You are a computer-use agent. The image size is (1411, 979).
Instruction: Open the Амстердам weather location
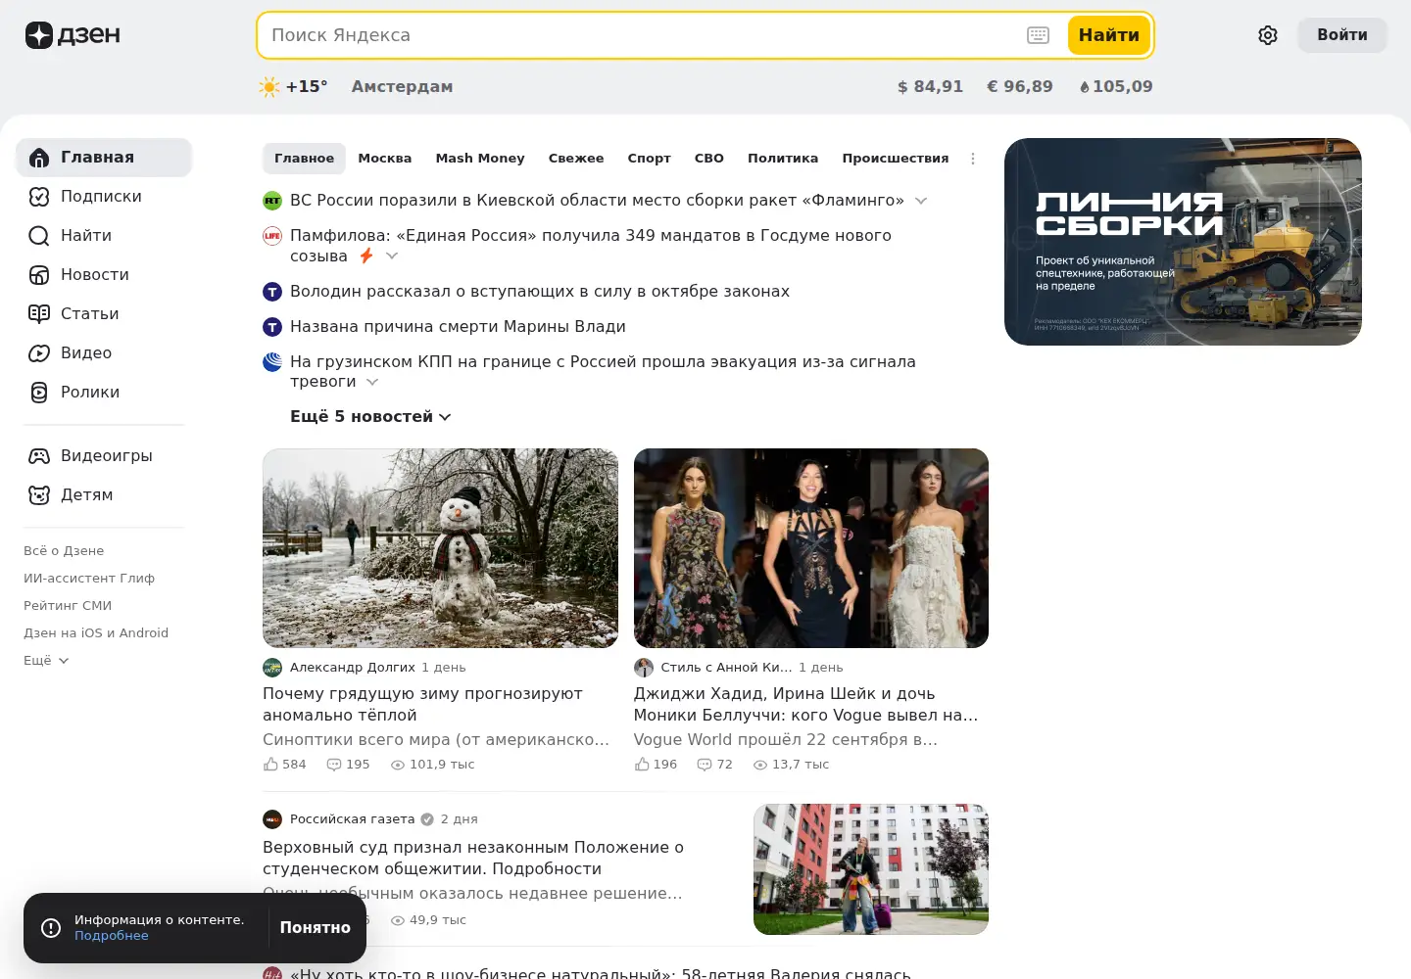click(402, 87)
